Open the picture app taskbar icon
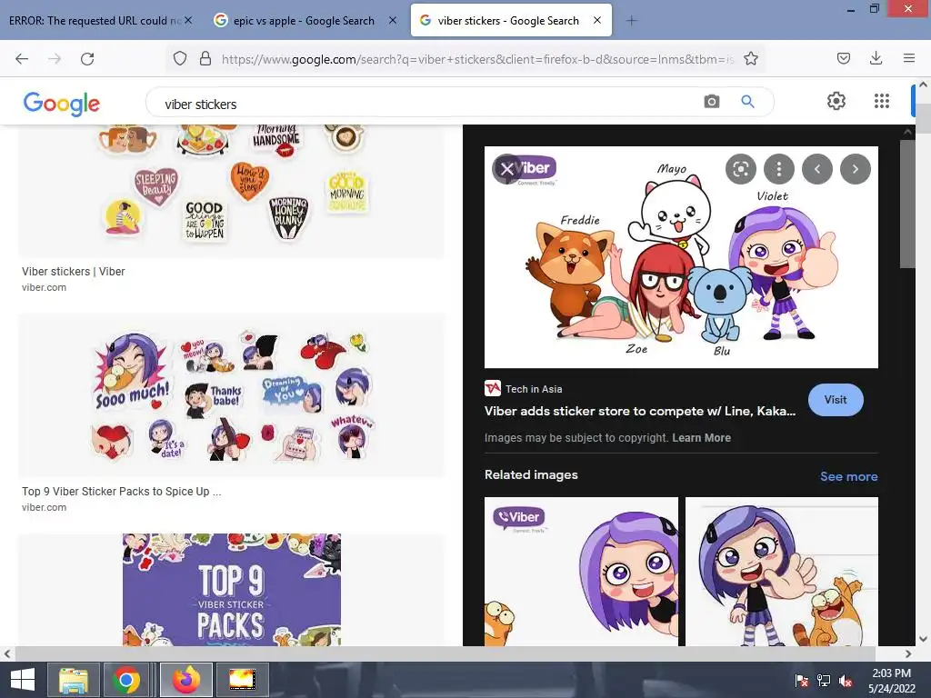 click(242, 680)
